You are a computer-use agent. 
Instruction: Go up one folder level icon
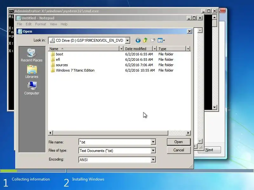pyautogui.click(x=145, y=40)
